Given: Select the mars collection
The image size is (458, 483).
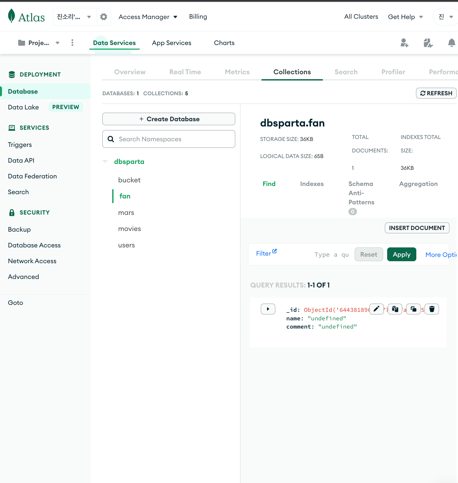Looking at the screenshot, I should (x=126, y=213).
